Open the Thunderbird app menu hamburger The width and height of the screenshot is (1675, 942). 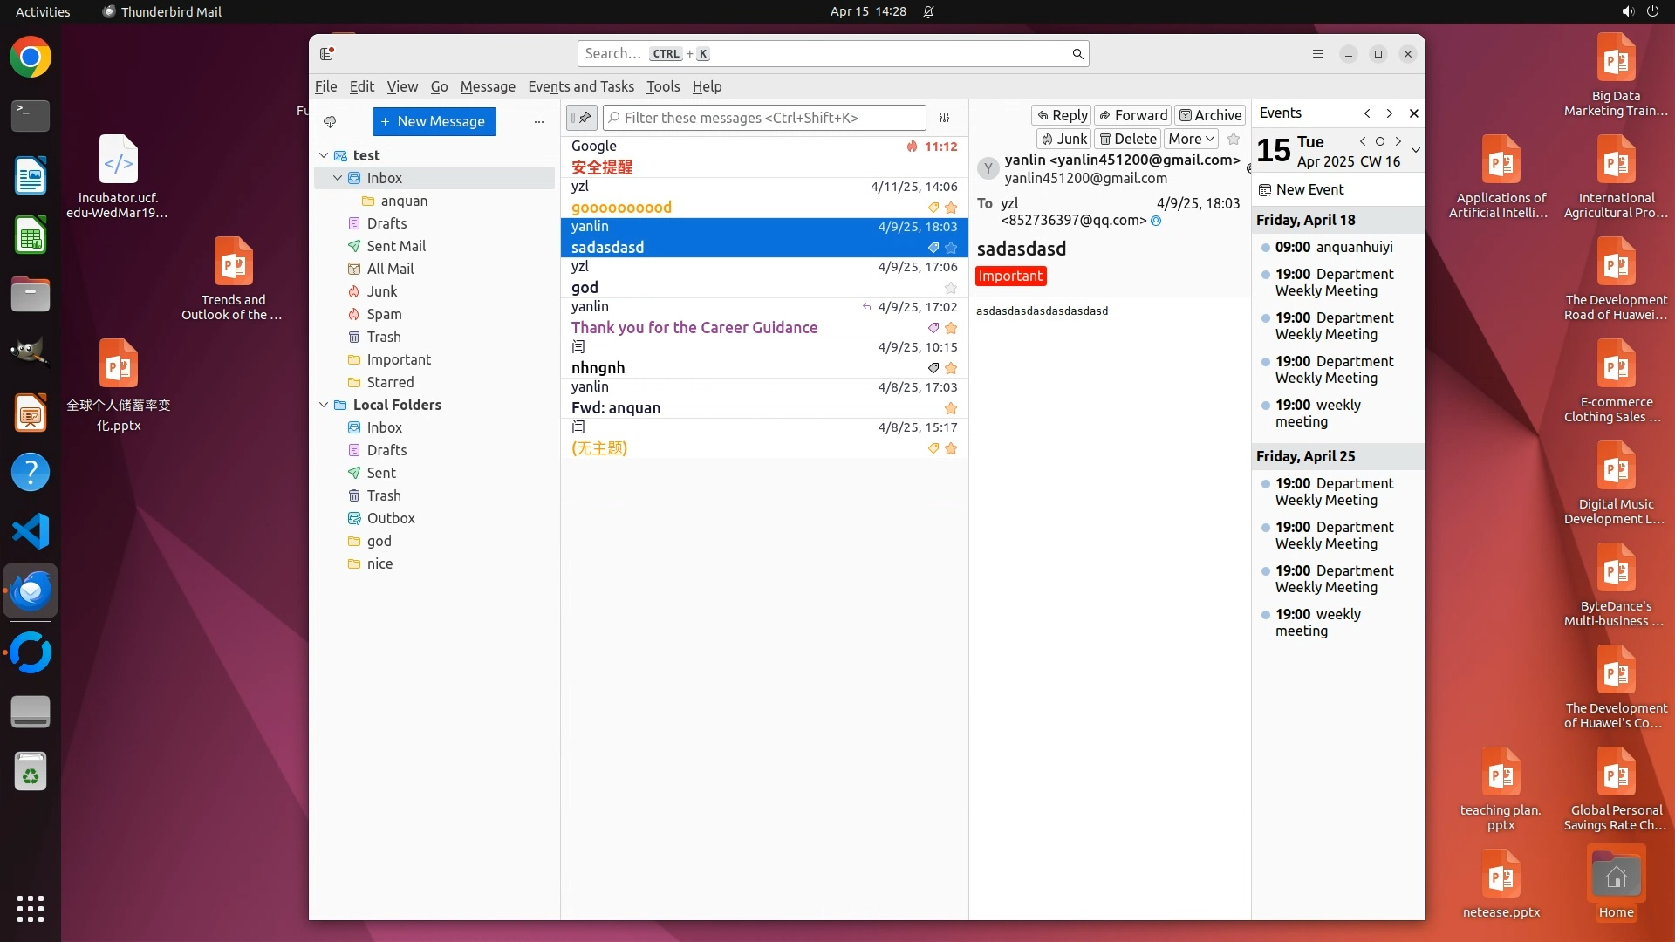tap(1317, 54)
